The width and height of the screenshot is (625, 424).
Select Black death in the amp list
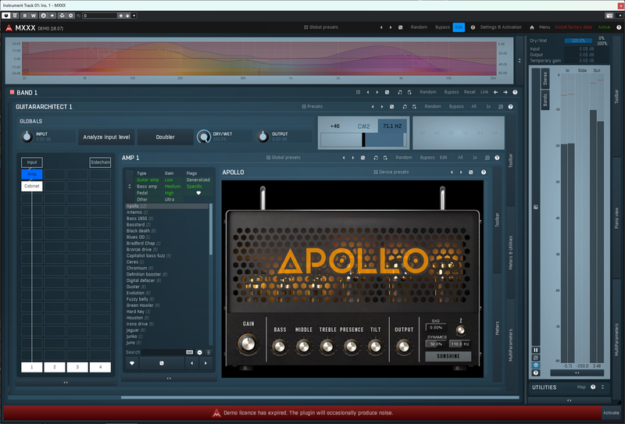(x=166, y=230)
